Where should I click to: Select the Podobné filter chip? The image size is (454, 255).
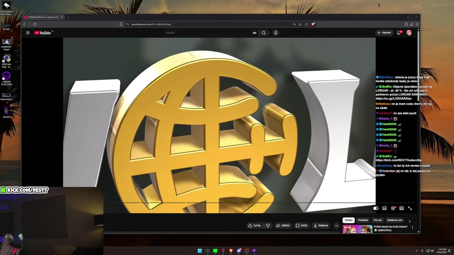pyautogui.click(x=363, y=220)
